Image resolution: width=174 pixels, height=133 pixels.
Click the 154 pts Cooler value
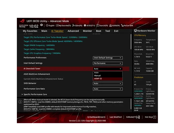click(149, 85)
